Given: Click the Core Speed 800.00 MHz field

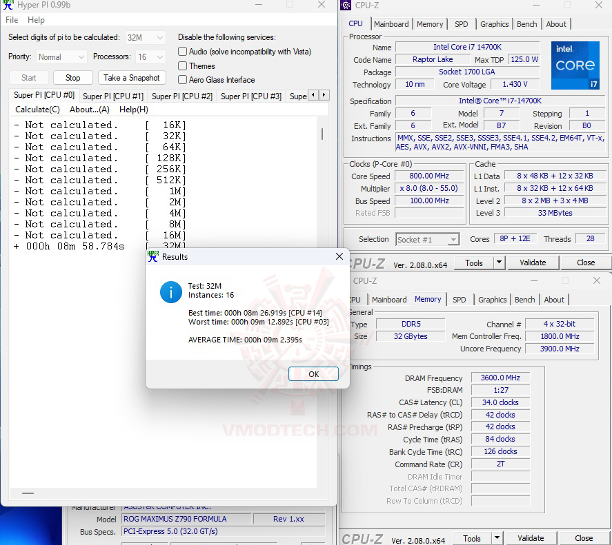Looking at the screenshot, I should (x=429, y=176).
